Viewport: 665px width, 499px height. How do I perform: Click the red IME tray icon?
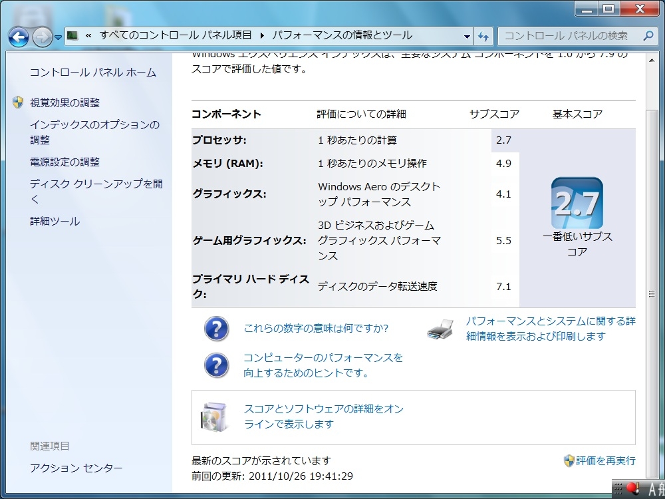click(633, 488)
